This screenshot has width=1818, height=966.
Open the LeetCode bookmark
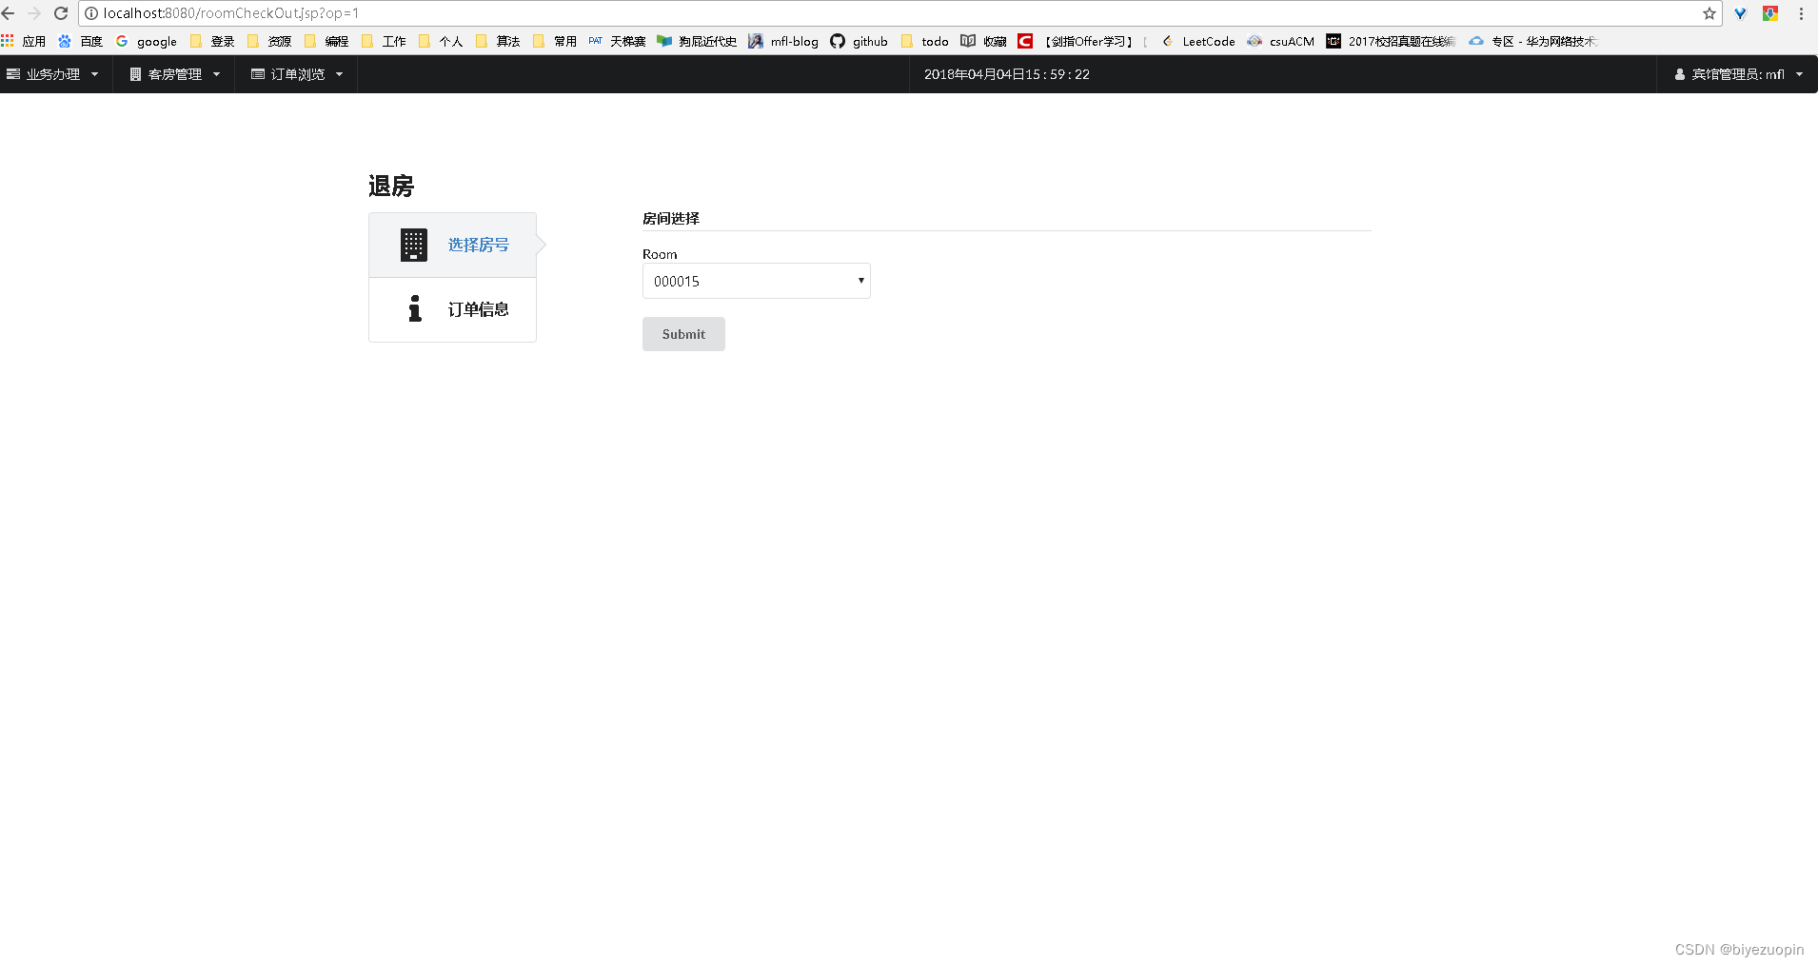point(1198,41)
